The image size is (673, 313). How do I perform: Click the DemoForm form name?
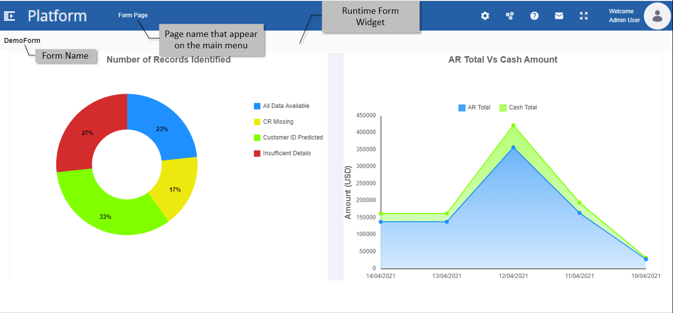click(x=22, y=40)
